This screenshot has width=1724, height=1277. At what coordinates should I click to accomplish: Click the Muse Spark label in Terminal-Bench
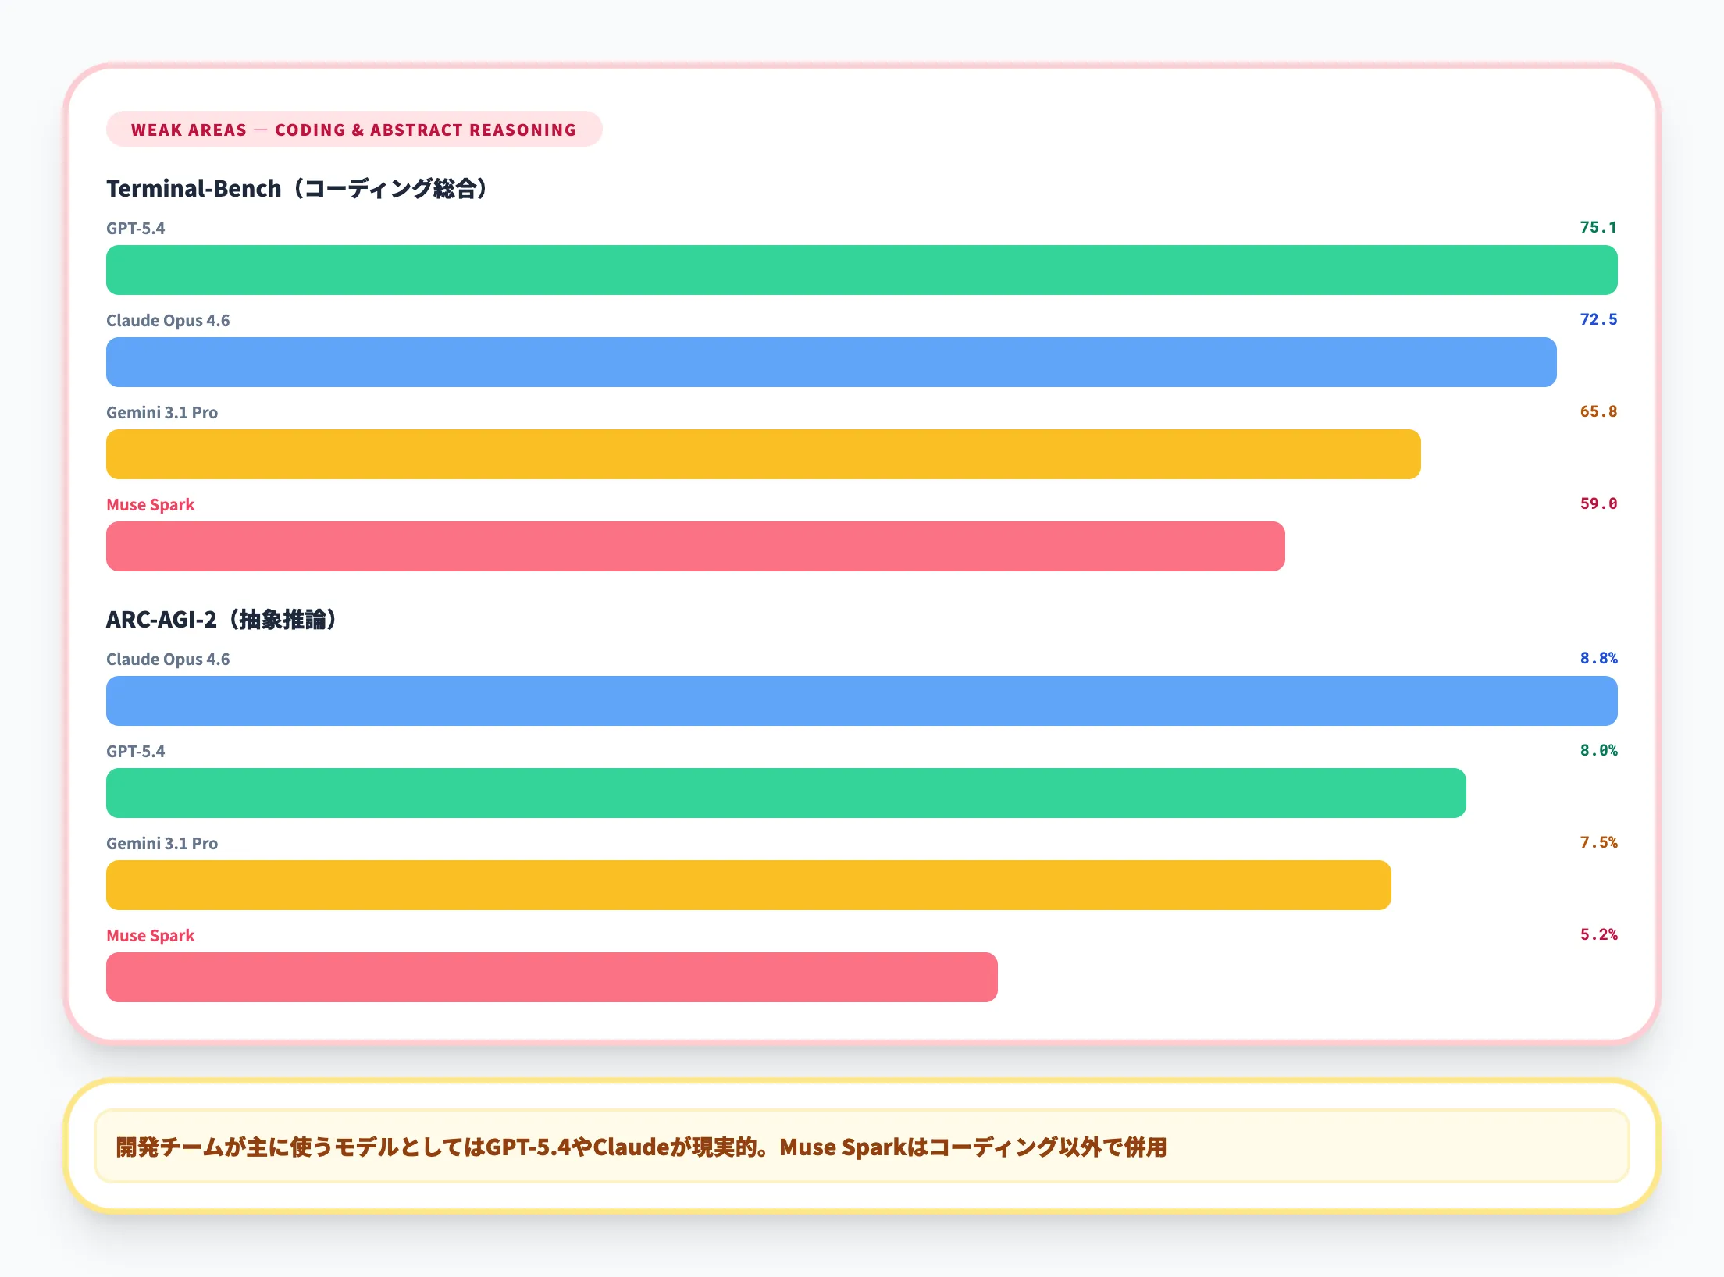150,504
